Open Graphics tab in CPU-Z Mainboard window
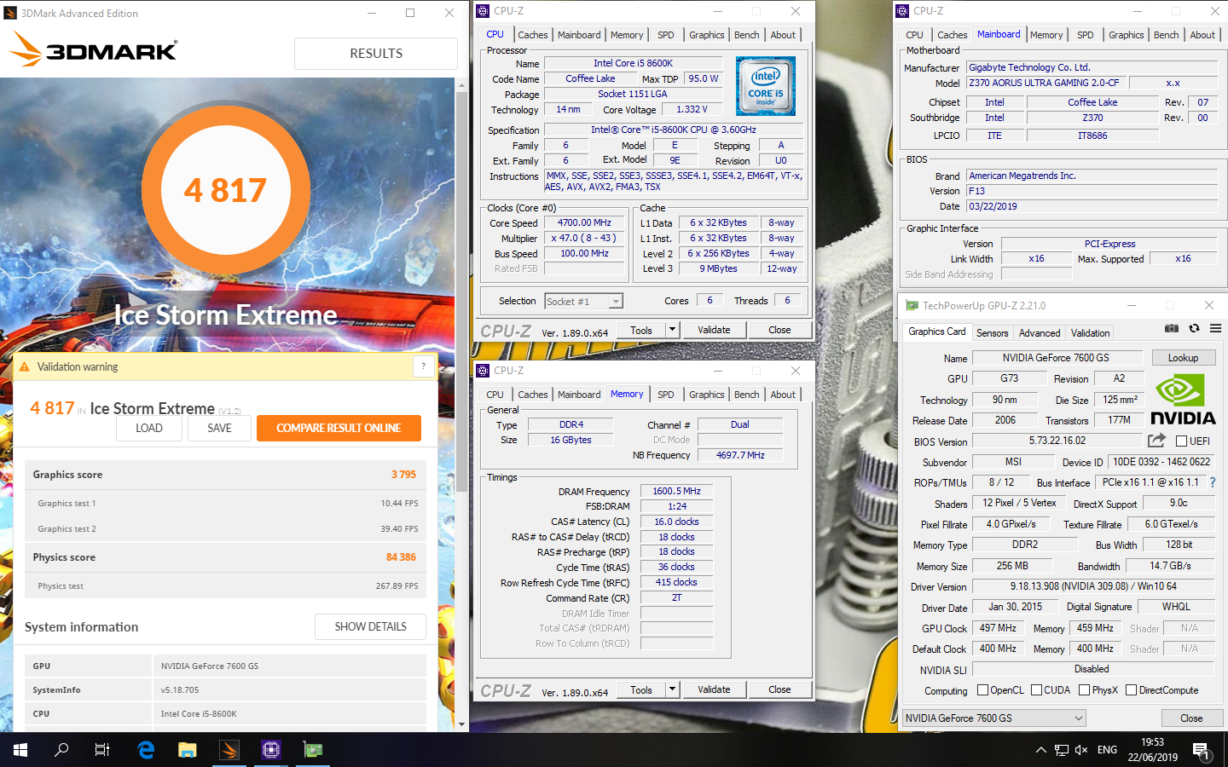 pyautogui.click(x=1127, y=35)
